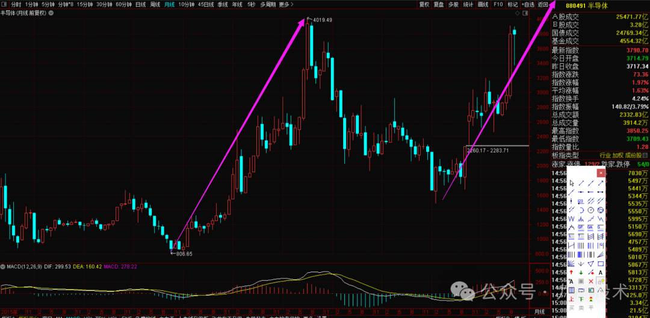Click the diamond icon above price axis
Screen dimensions: 650x318
point(518,13)
